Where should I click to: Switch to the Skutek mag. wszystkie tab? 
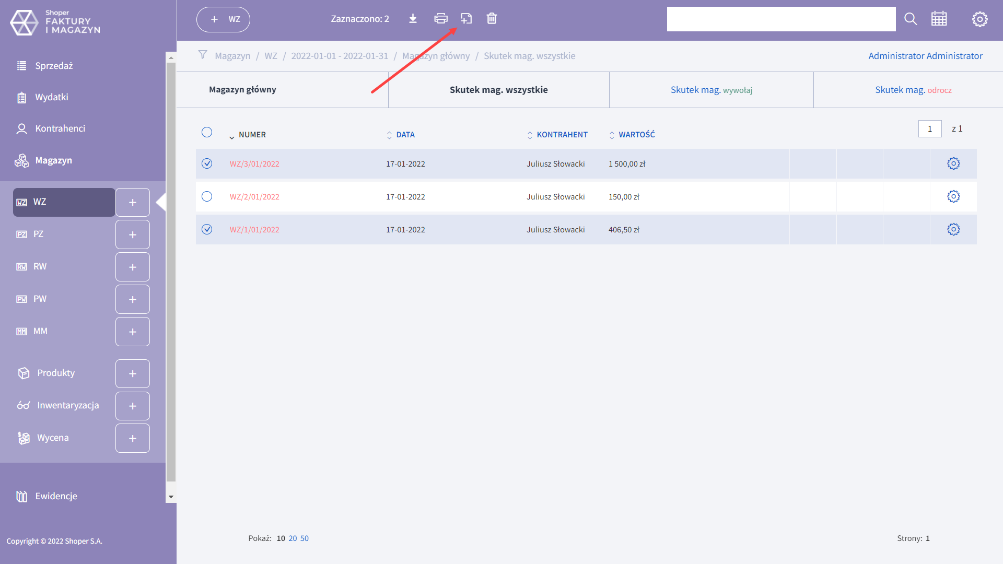click(x=499, y=90)
